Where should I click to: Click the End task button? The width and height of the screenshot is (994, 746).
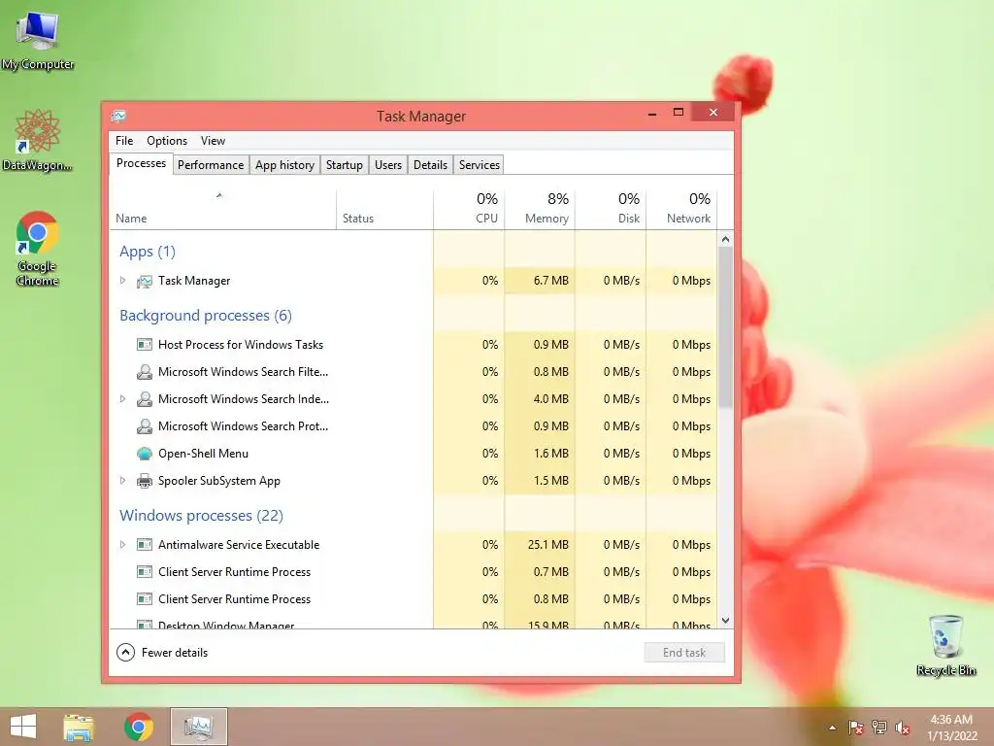tap(684, 652)
